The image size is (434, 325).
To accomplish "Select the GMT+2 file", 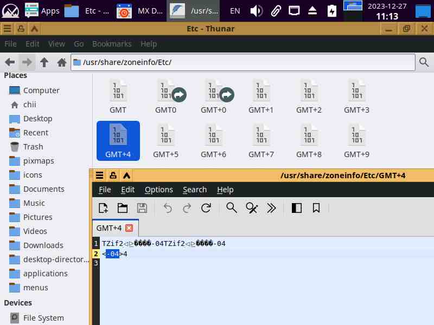I will coord(309,96).
